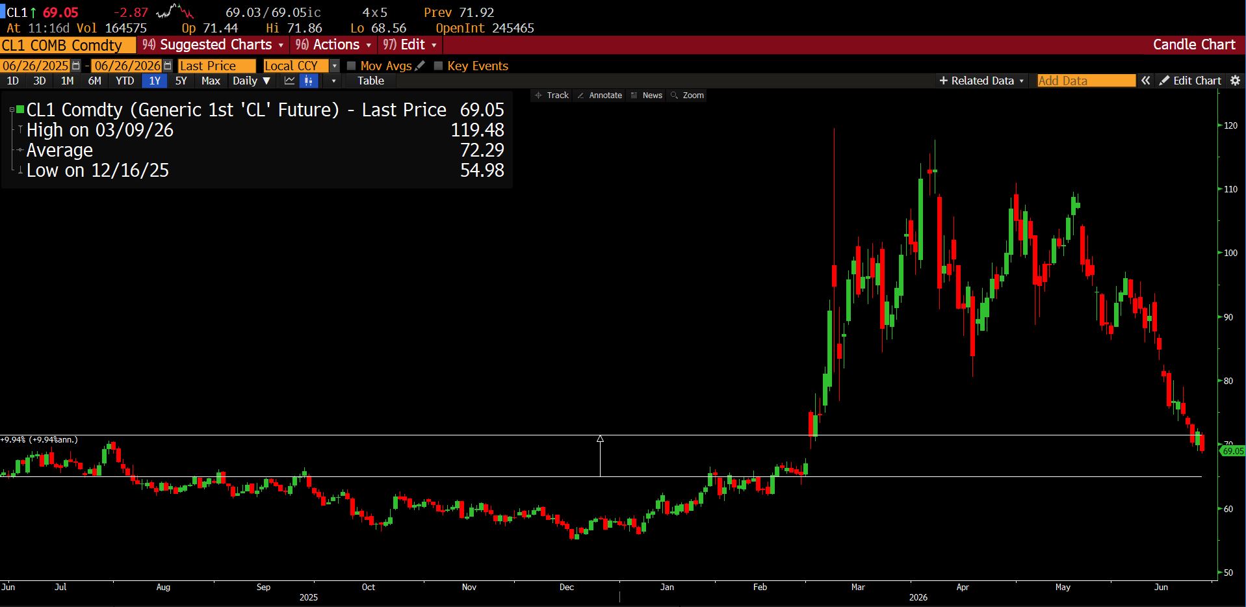Image resolution: width=1246 pixels, height=607 pixels.
Task: Click the end date field 06/26/2026
Action: coord(127,66)
